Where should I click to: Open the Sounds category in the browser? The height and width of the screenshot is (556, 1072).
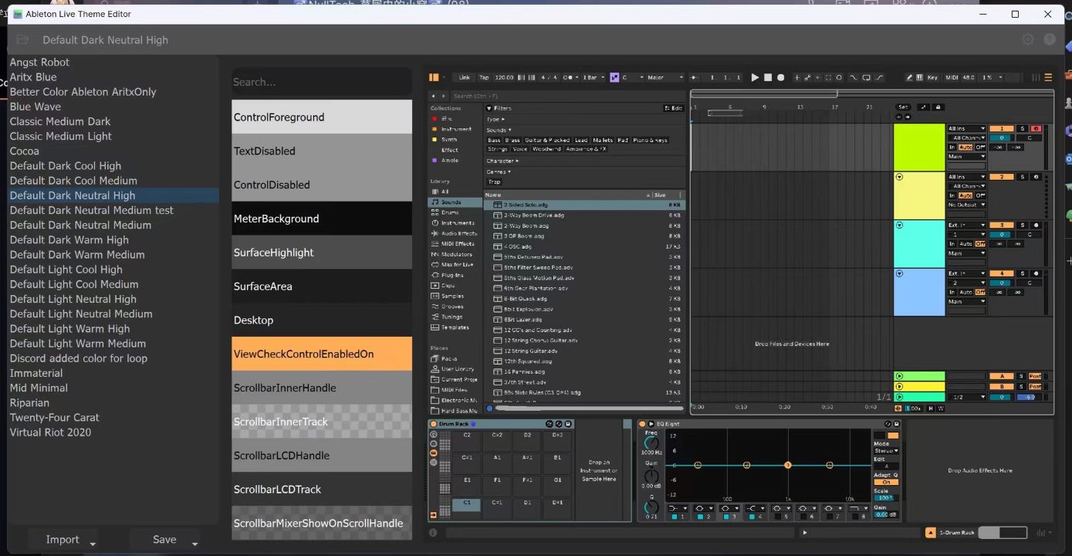(455, 202)
